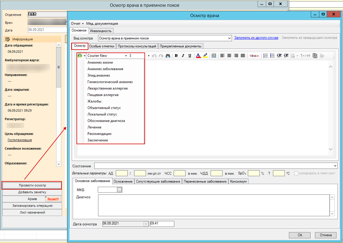Open the 'Перенесенные заболевания' tab

(205, 181)
